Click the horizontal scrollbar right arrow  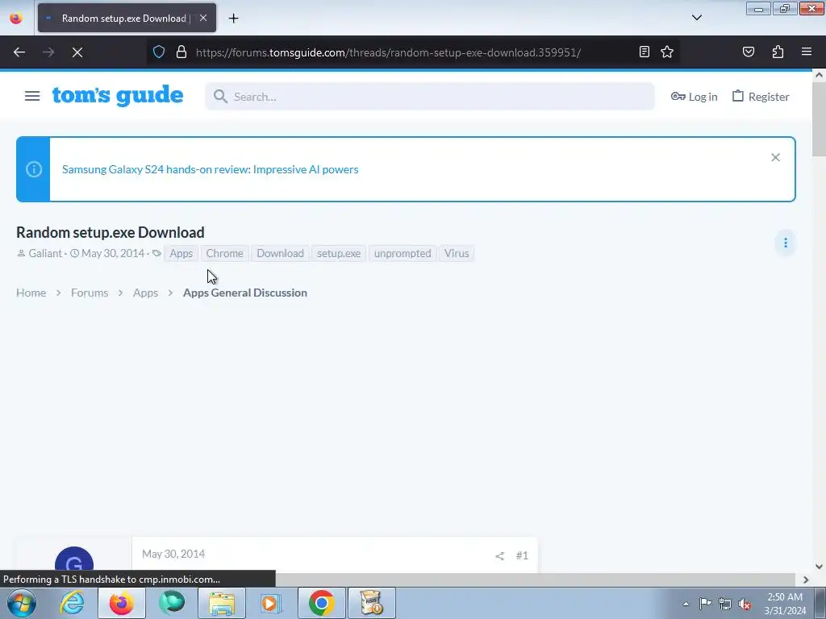click(x=806, y=580)
